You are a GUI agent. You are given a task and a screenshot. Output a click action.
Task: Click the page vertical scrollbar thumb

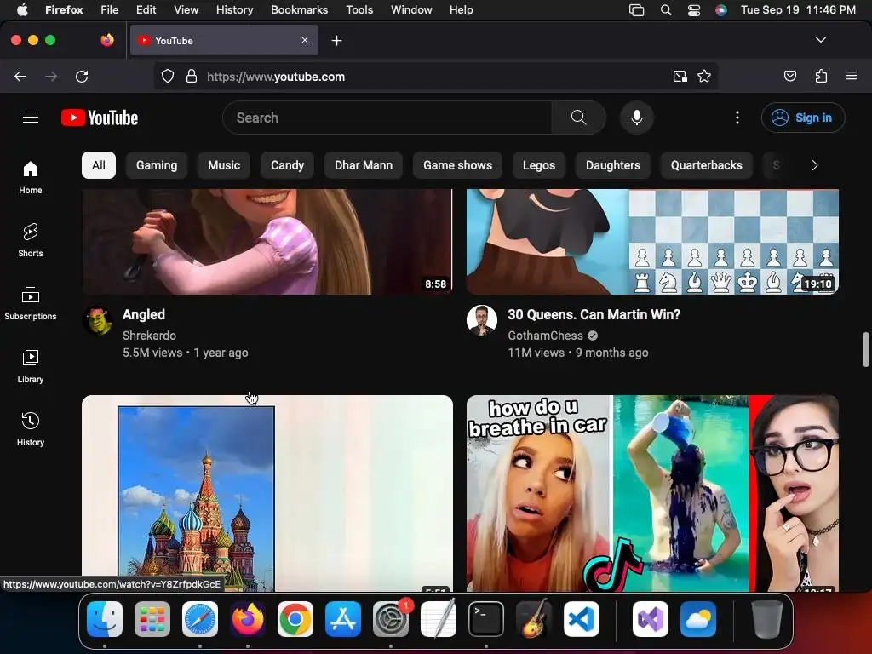[865, 350]
